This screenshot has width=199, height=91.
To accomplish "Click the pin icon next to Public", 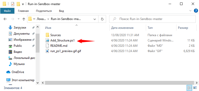I will click(x=33, y=46).
